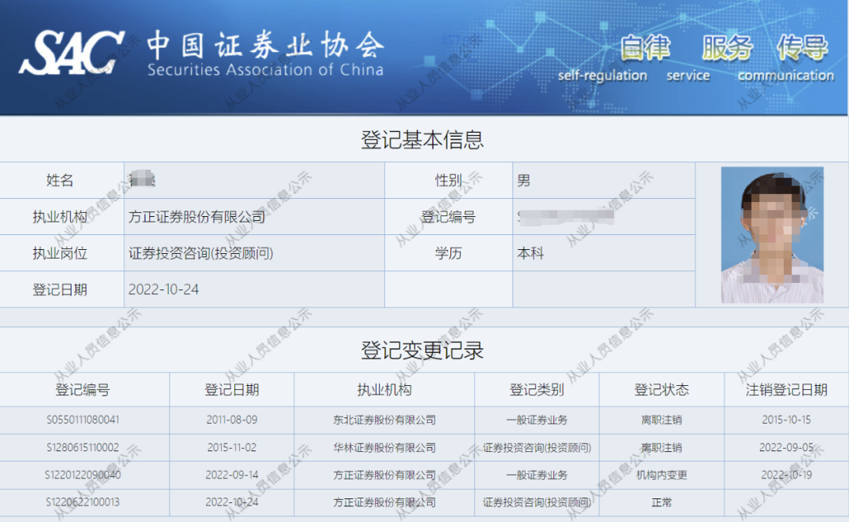Click registration number S1280615110002
849x522 pixels.
tap(83, 448)
